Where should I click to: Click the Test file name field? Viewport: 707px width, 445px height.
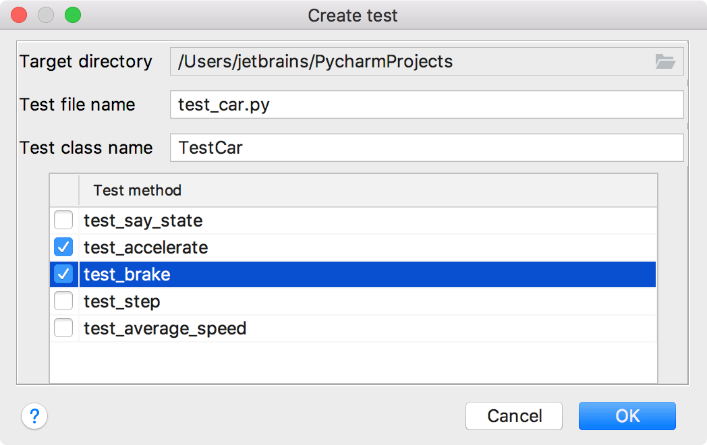click(405, 105)
